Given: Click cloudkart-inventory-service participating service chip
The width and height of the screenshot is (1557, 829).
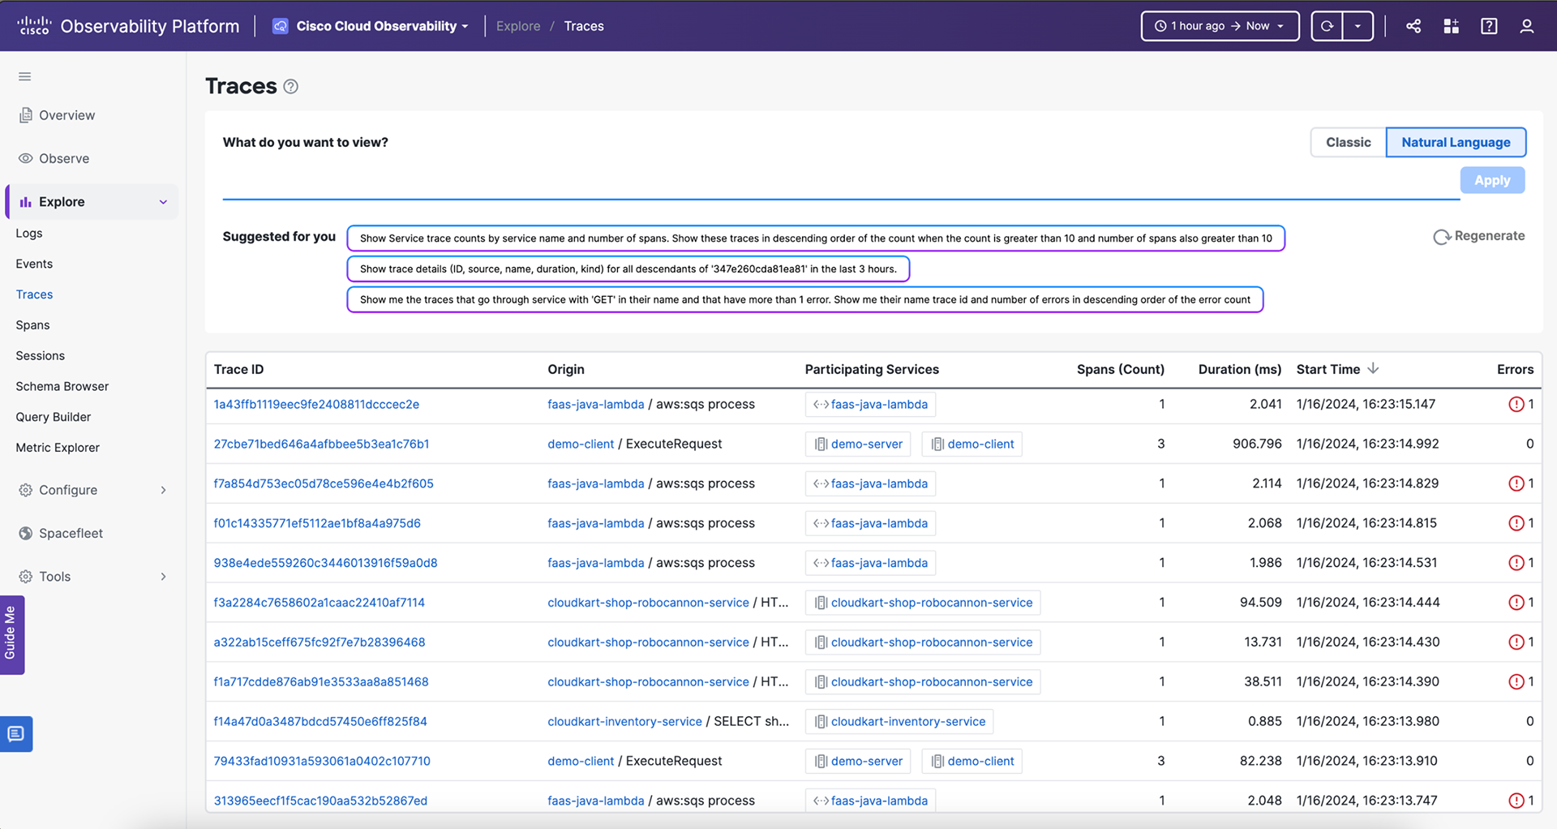Looking at the screenshot, I should [x=899, y=721].
